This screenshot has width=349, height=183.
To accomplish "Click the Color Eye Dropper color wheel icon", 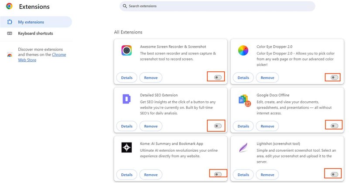I will 243,50.
